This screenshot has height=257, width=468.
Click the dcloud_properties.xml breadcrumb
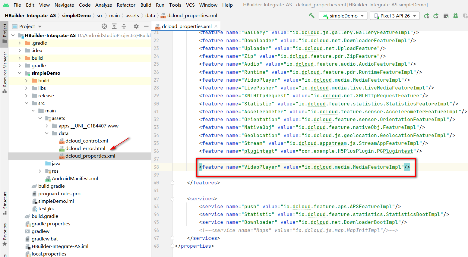click(189, 15)
